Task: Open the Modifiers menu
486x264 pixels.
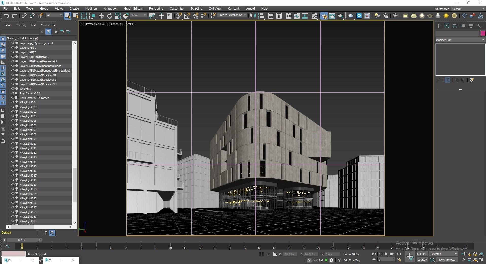Action: click(91, 9)
